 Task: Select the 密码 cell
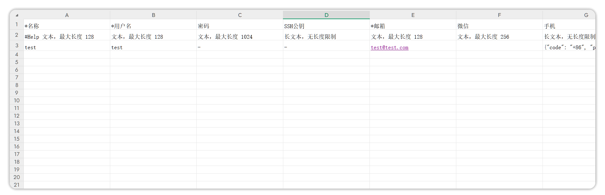(x=240, y=26)
